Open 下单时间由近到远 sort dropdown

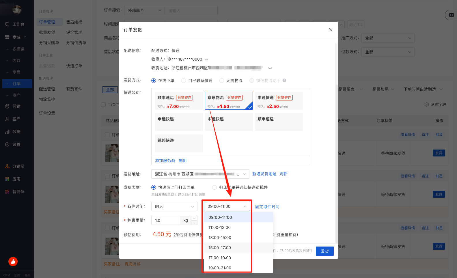tap(423, 89)
